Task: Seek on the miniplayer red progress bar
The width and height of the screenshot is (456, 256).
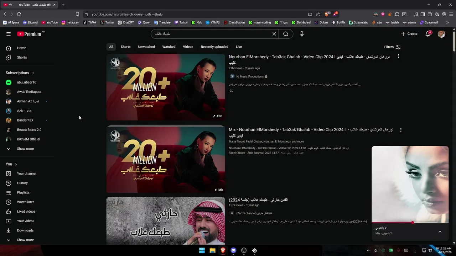Action: (x=410, y=223)
